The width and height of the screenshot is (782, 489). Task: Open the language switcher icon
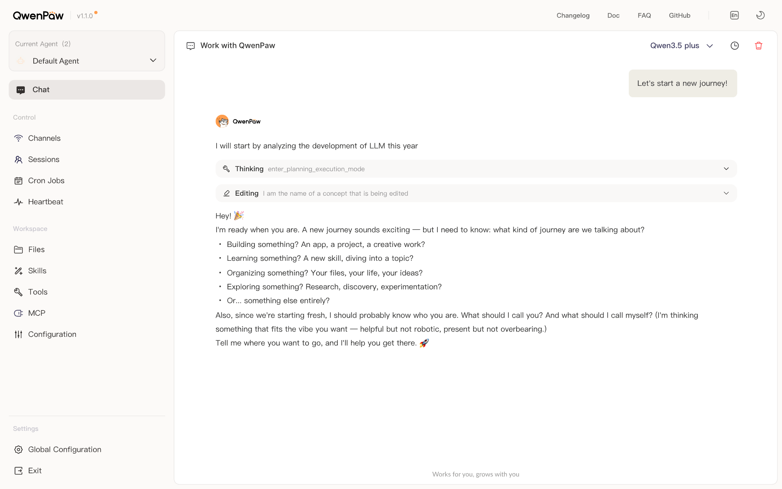coord(734,15)
